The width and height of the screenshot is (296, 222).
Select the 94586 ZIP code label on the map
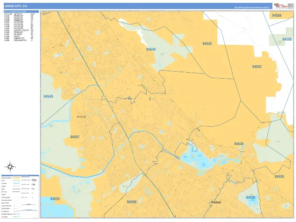(x=287, y=39)
